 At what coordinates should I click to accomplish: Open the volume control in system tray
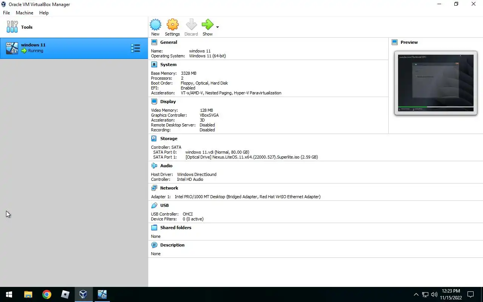pyautogui.click(x=434, y=294)
